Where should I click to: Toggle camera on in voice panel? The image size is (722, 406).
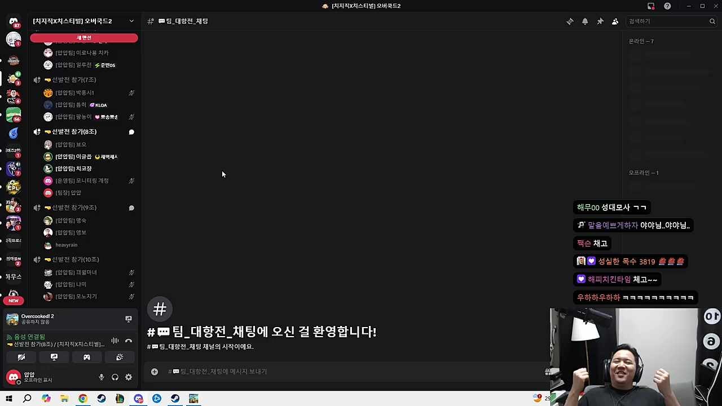point(21,357)
